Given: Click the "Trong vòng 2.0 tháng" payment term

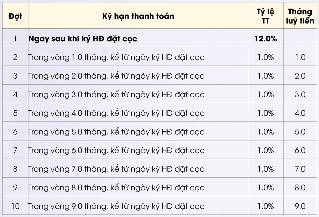Looking at the screenshot, I should pos(116,76).
